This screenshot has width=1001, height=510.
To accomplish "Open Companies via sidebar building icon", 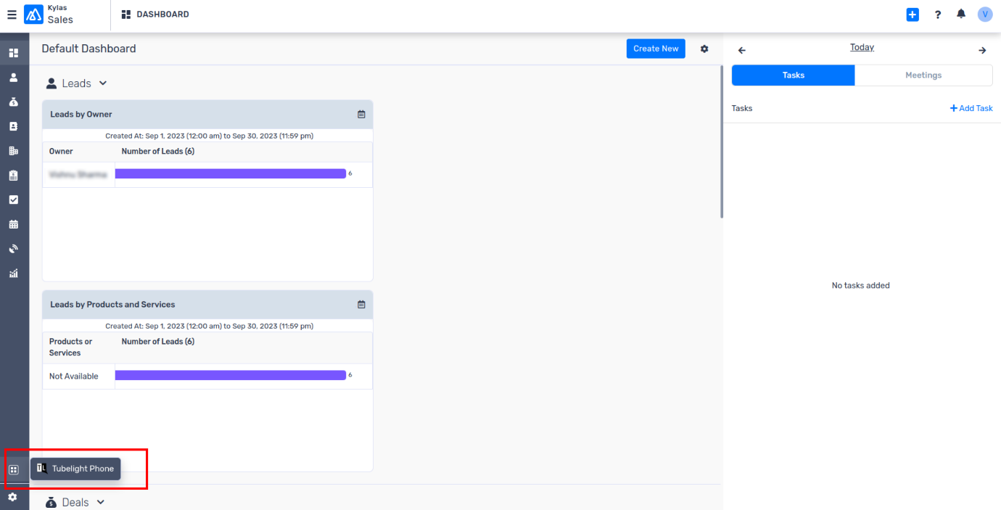I will click(x=13, y=151).
